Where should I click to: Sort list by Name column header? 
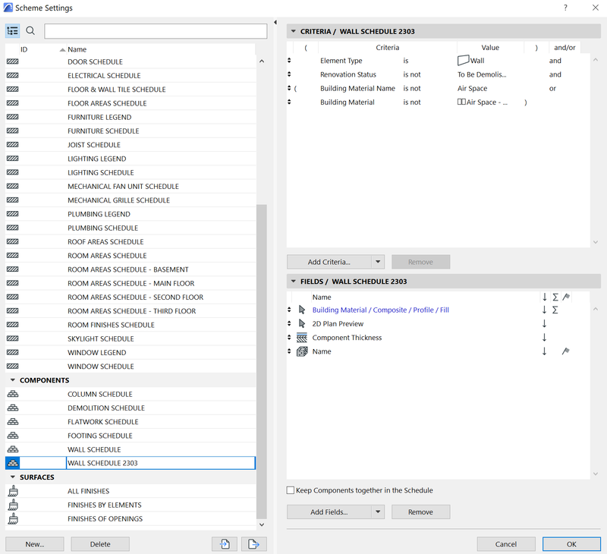[77, 49]
